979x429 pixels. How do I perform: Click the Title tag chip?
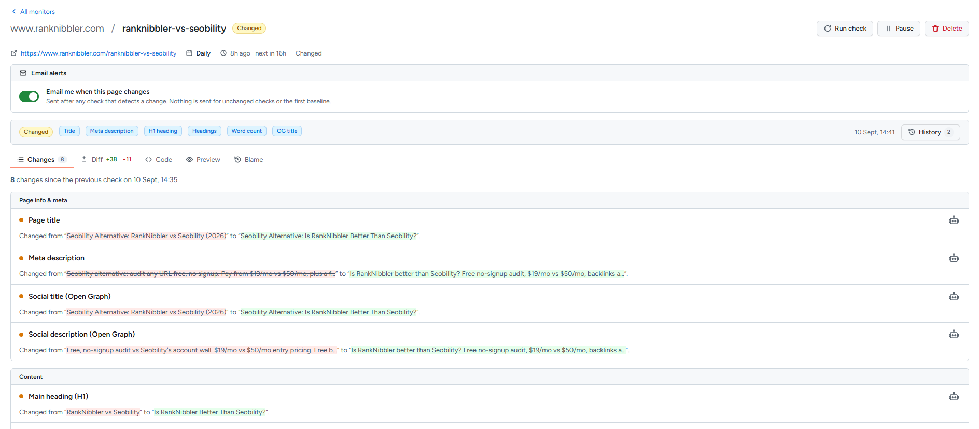[x=69, y=131]
